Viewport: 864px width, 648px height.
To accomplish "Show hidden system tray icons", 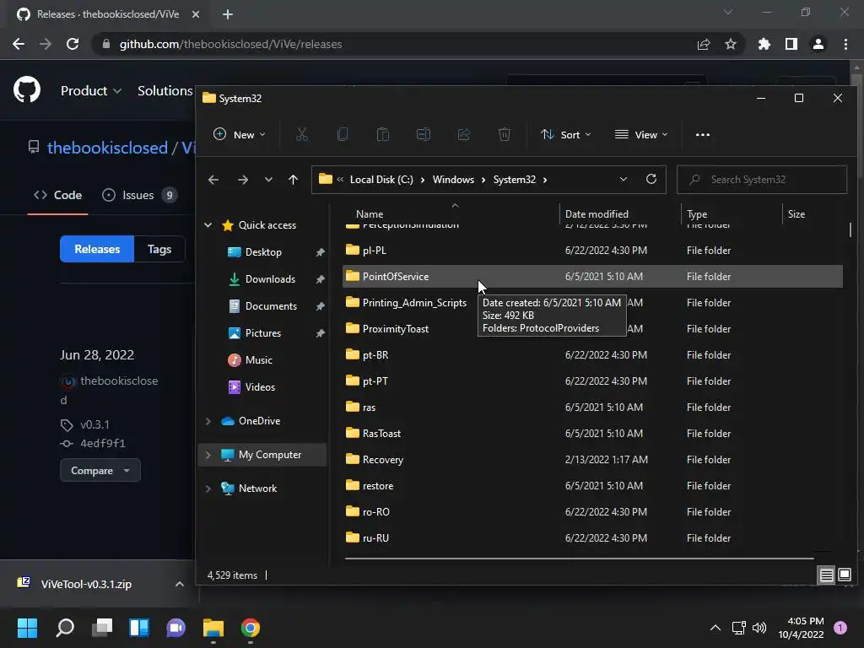I will 715,628.
